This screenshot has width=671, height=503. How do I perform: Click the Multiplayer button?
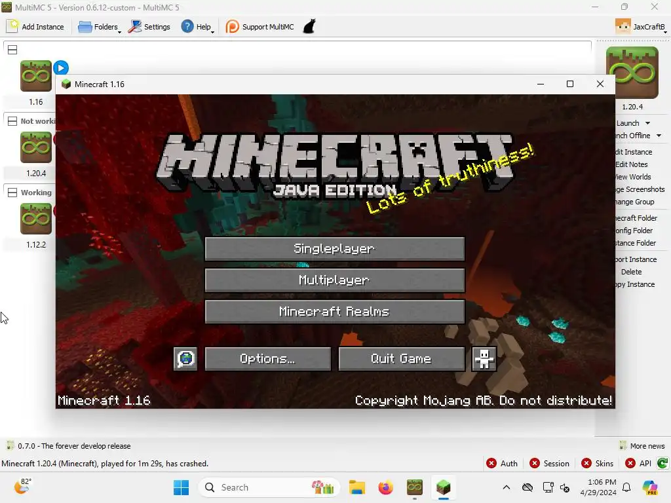click(x=335, y=280)
